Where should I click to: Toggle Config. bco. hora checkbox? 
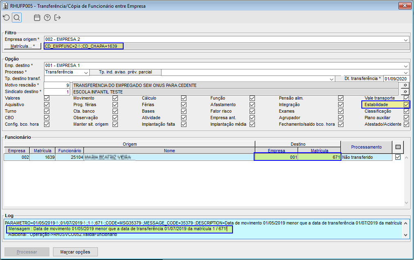tap(47, 124)
